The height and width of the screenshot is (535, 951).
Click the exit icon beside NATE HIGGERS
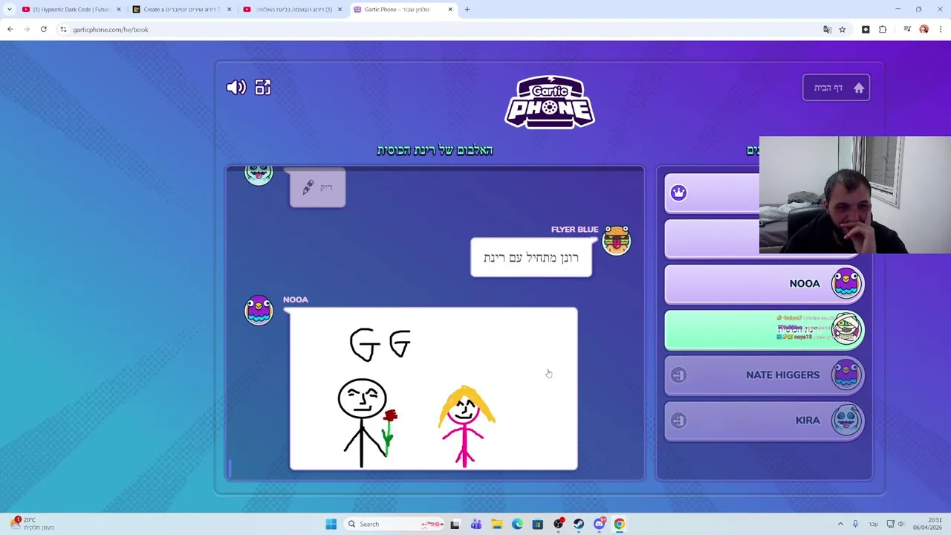(678, 375)
